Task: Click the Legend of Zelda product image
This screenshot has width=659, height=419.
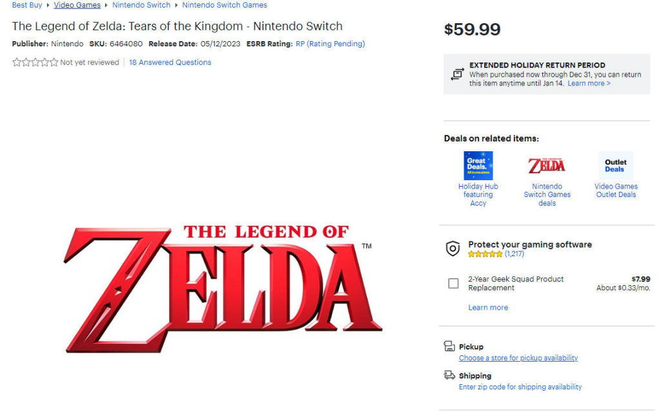Action: 222,288
